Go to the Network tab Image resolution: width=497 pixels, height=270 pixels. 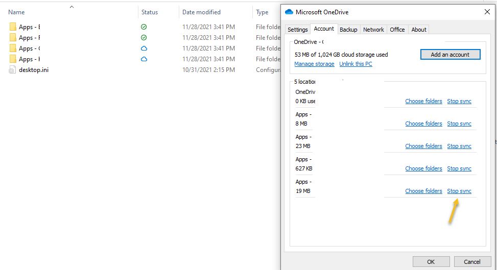click(374, 30)
